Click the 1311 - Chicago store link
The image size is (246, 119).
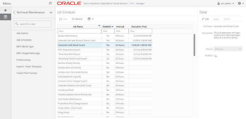click(x=137, y=3)
